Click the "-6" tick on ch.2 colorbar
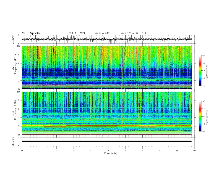The height and width of the screenshot is (169, 219). click(204, 124)
